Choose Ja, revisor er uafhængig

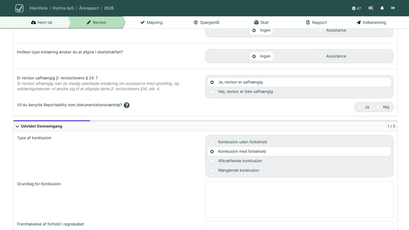click(299, 82)
